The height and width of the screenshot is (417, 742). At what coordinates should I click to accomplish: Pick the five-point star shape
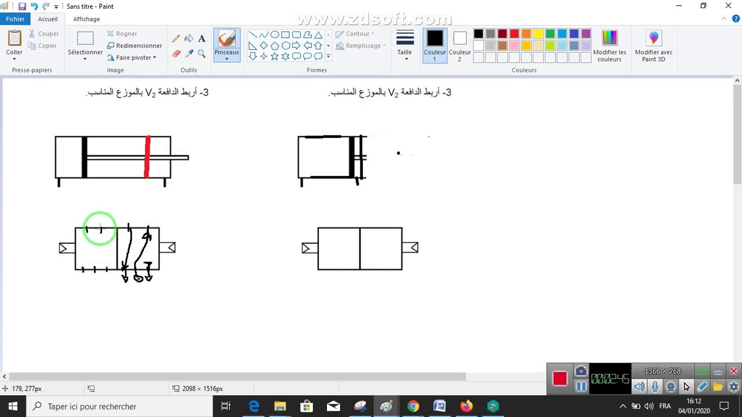pos(275,56)
